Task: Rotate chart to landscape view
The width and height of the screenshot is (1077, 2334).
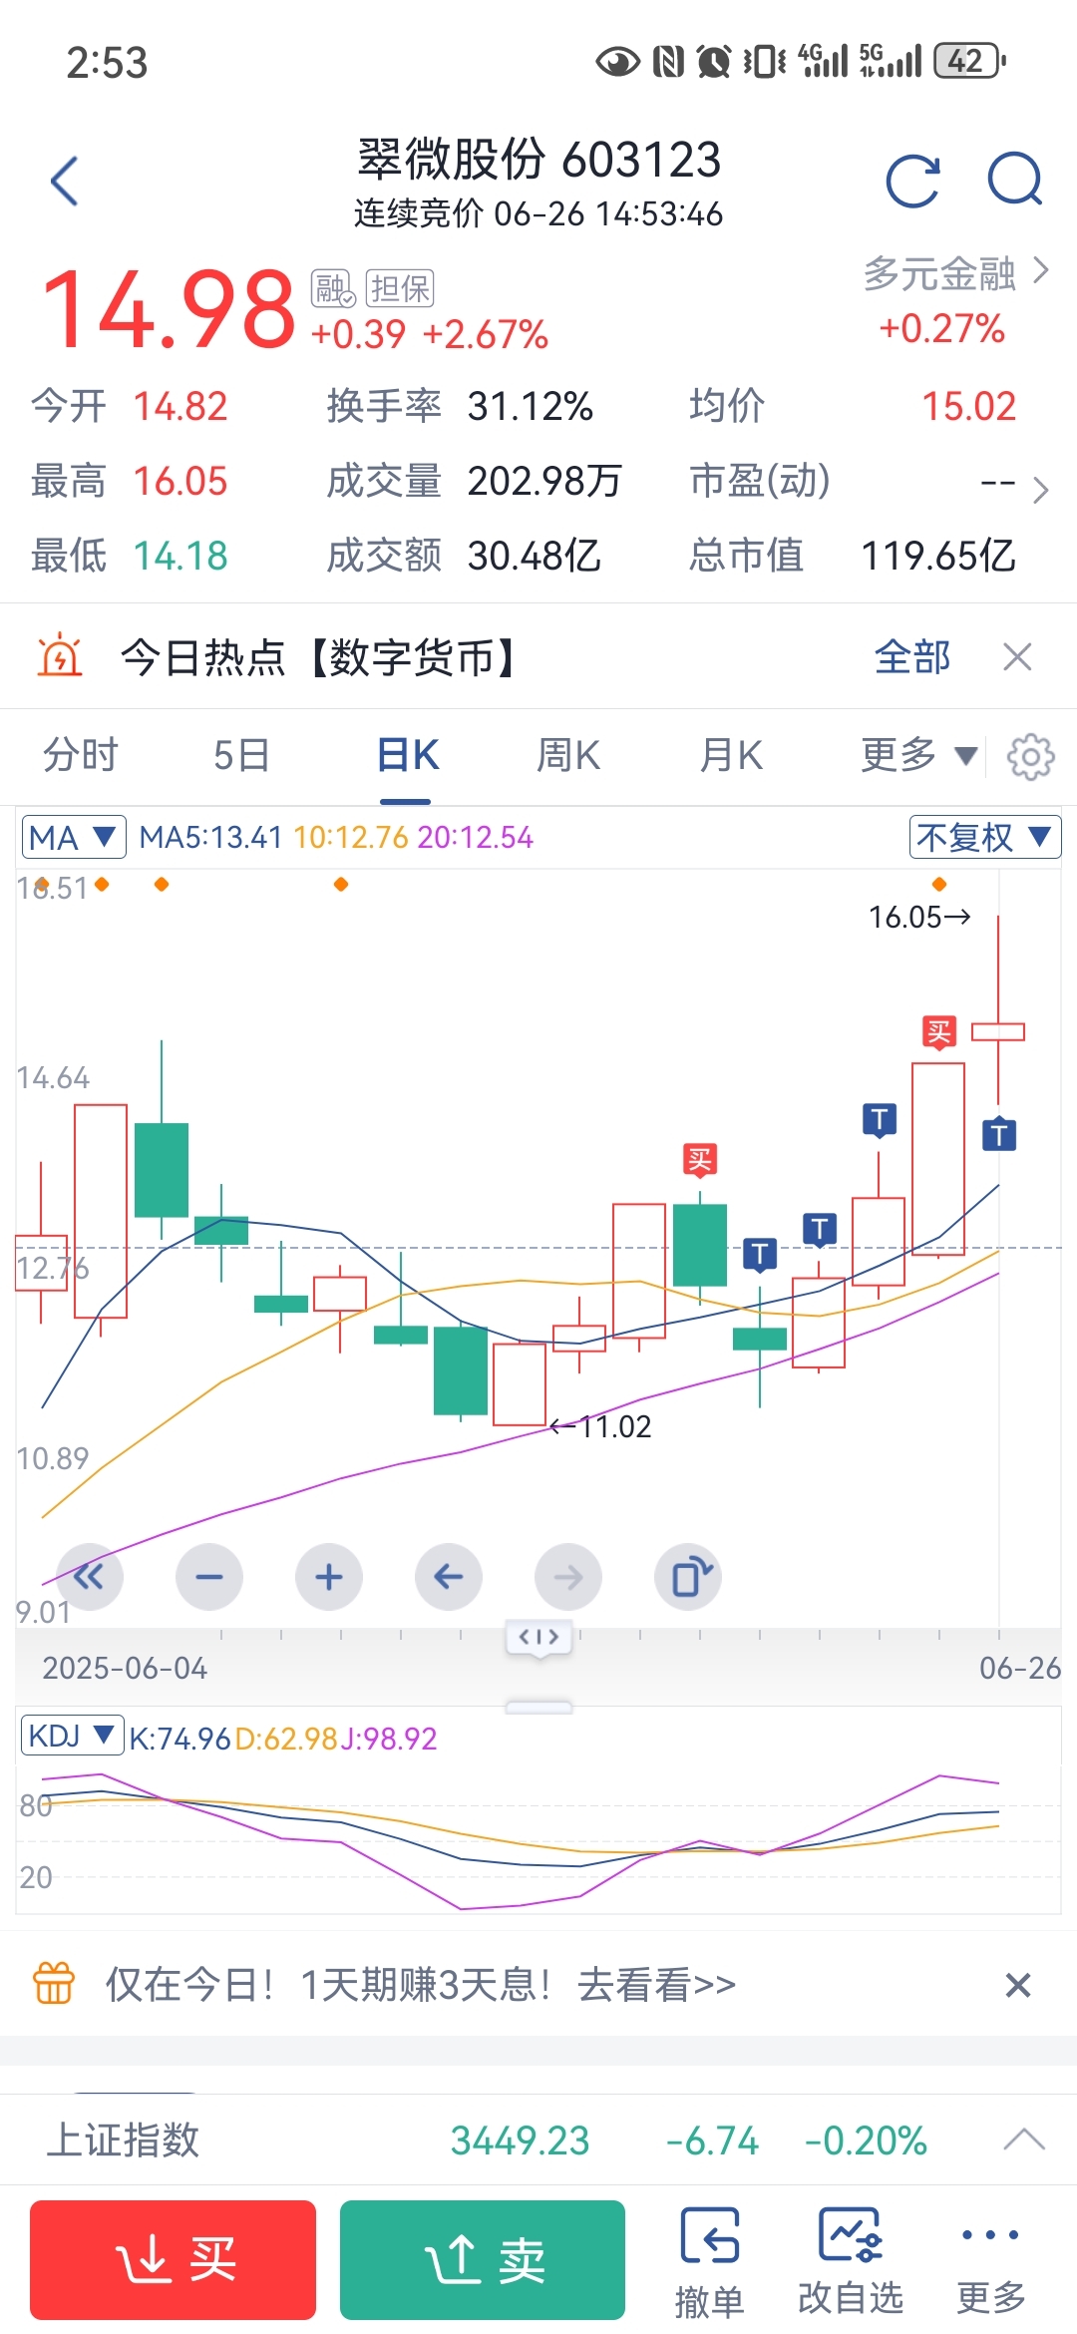Action: point(688,1577)
